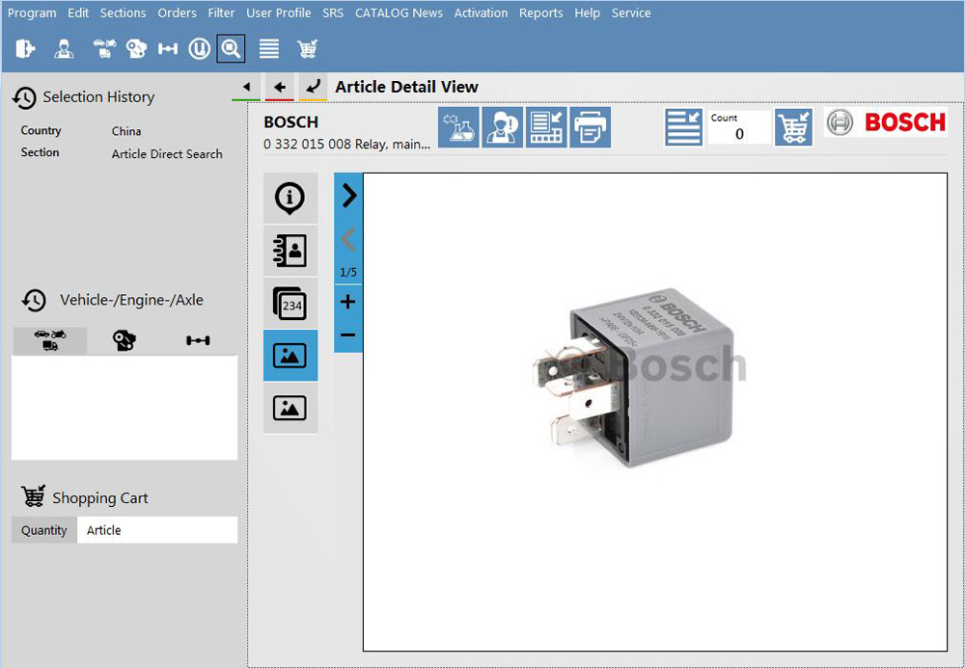Zoom out of image with minus button
The image size is (965, 668).
347,334
